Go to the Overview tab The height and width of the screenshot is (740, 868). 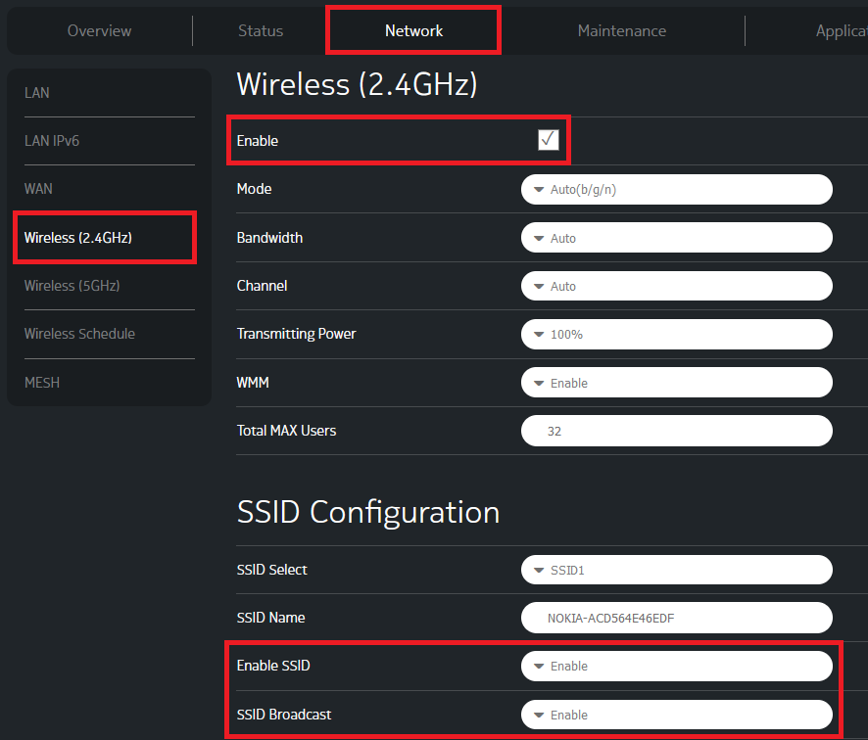(98, 30)
